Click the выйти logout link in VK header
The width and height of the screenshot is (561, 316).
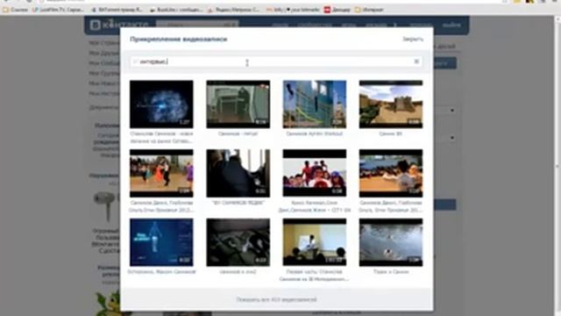[451, 25]
